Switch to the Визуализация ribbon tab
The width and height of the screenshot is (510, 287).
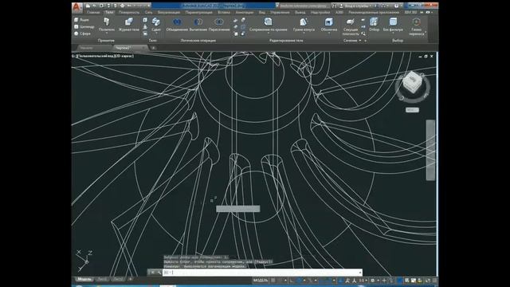(169, 13)
